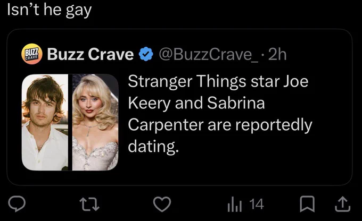Click the word "dating." in the quoted post
Image resolution: width=362 pixels, height=221 pixels.
[153, 147]
